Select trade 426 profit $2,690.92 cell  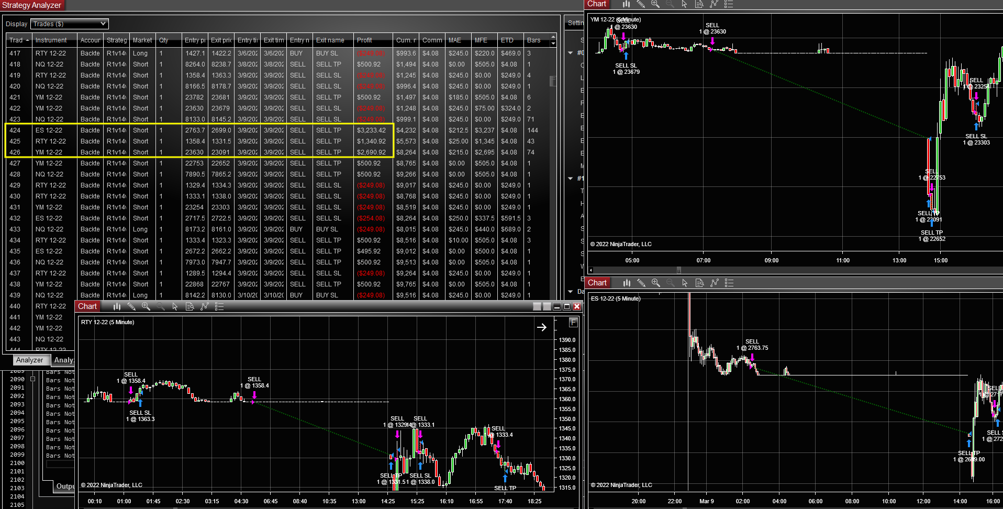point(373,152)
